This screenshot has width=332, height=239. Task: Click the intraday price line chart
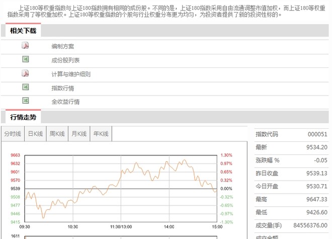point(121,189)
